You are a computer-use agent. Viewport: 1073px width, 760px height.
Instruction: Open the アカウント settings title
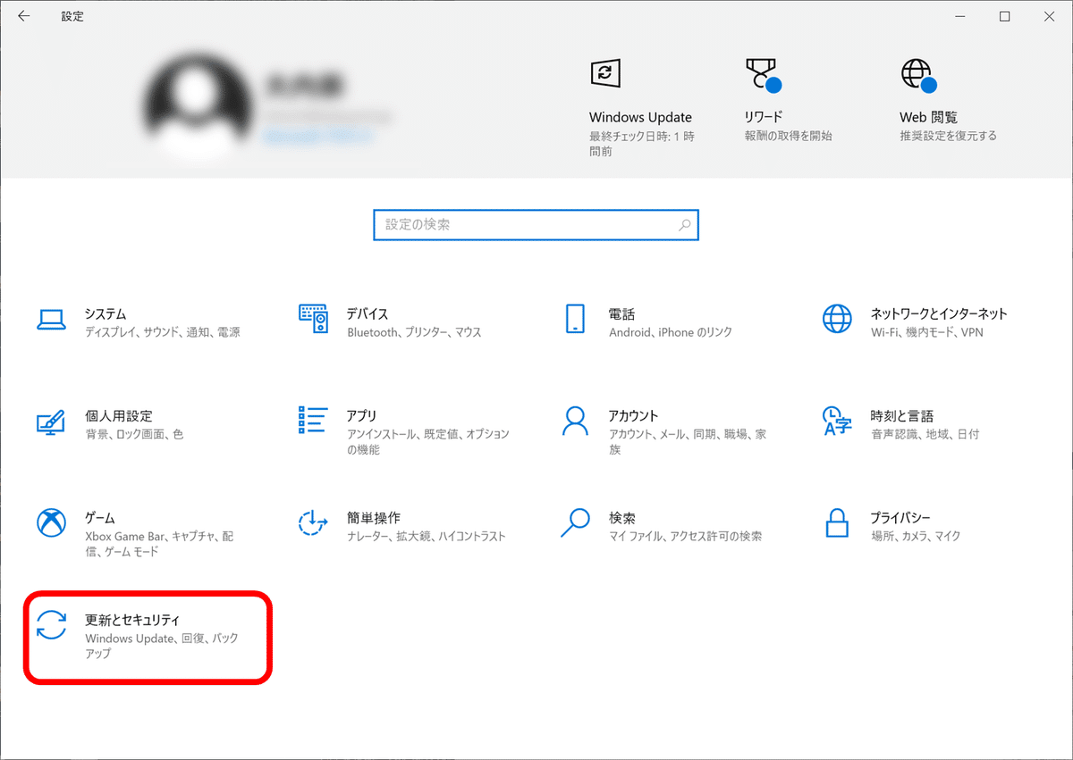(x=633, y=416)
